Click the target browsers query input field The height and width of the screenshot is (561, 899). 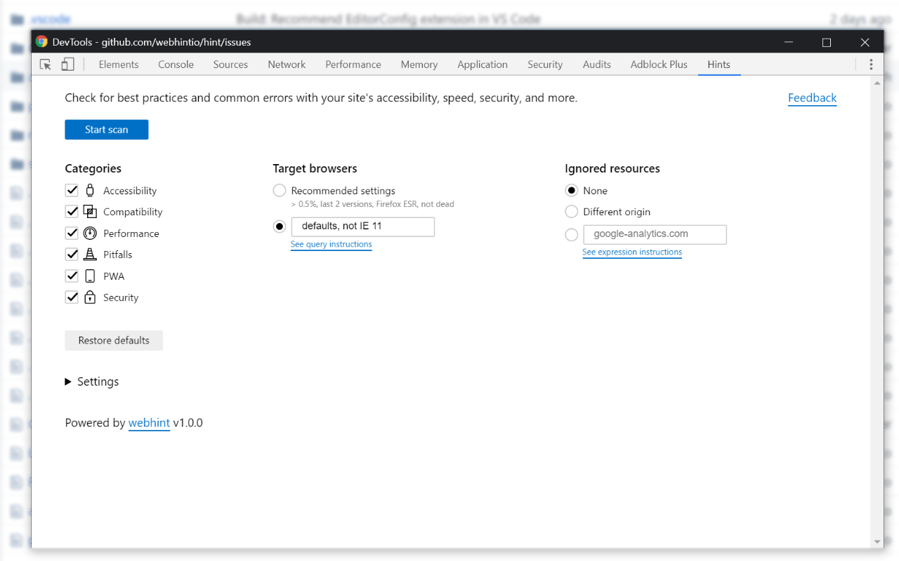coord(362,227)
